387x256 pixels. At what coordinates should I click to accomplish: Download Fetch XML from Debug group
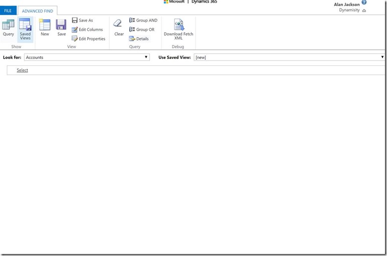[x=178, y=29]
